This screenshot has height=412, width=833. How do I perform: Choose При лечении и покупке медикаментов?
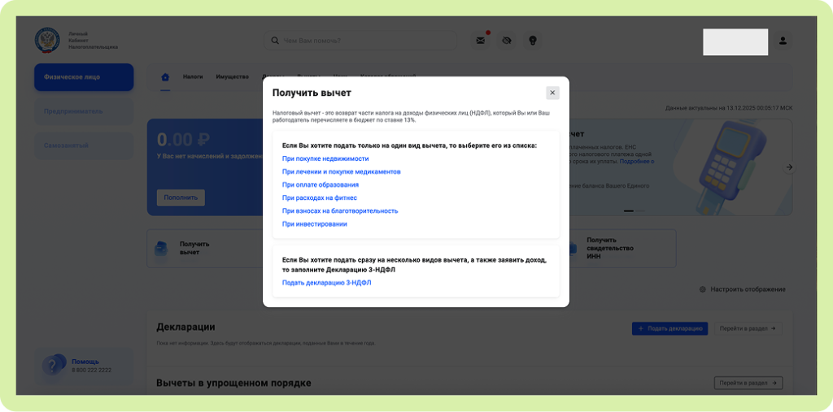point(341,172)
